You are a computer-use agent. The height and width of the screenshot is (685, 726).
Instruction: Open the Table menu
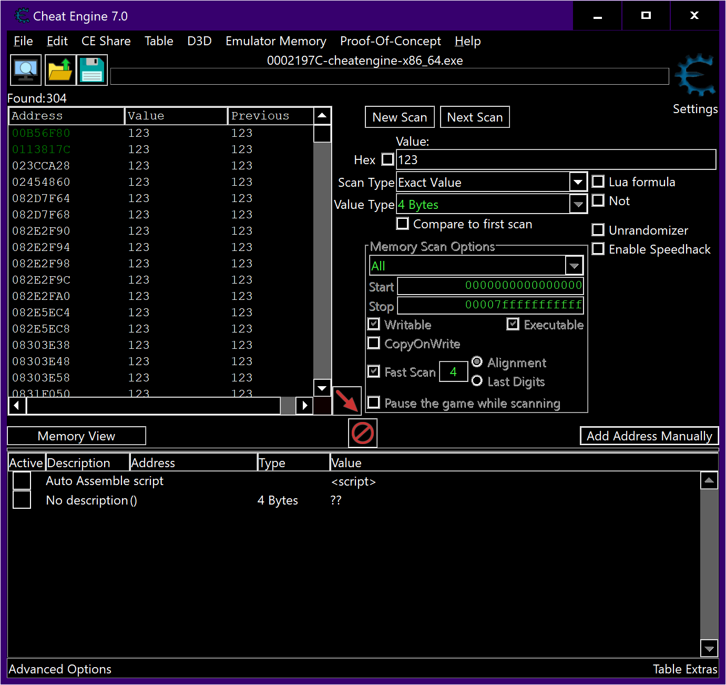[x=159, y=41]
